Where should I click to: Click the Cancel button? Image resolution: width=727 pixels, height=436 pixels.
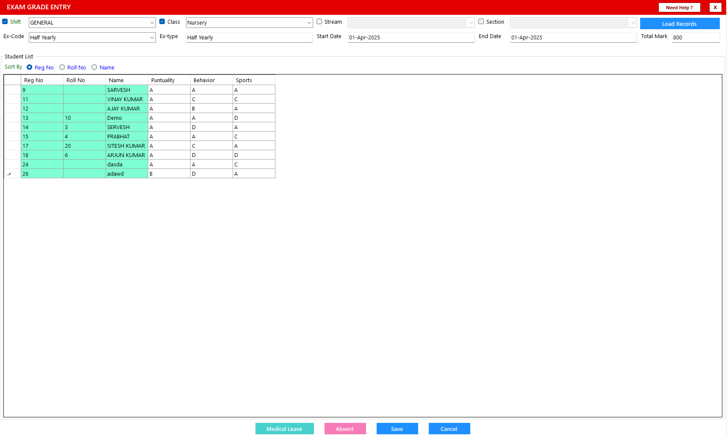[450, 429]
